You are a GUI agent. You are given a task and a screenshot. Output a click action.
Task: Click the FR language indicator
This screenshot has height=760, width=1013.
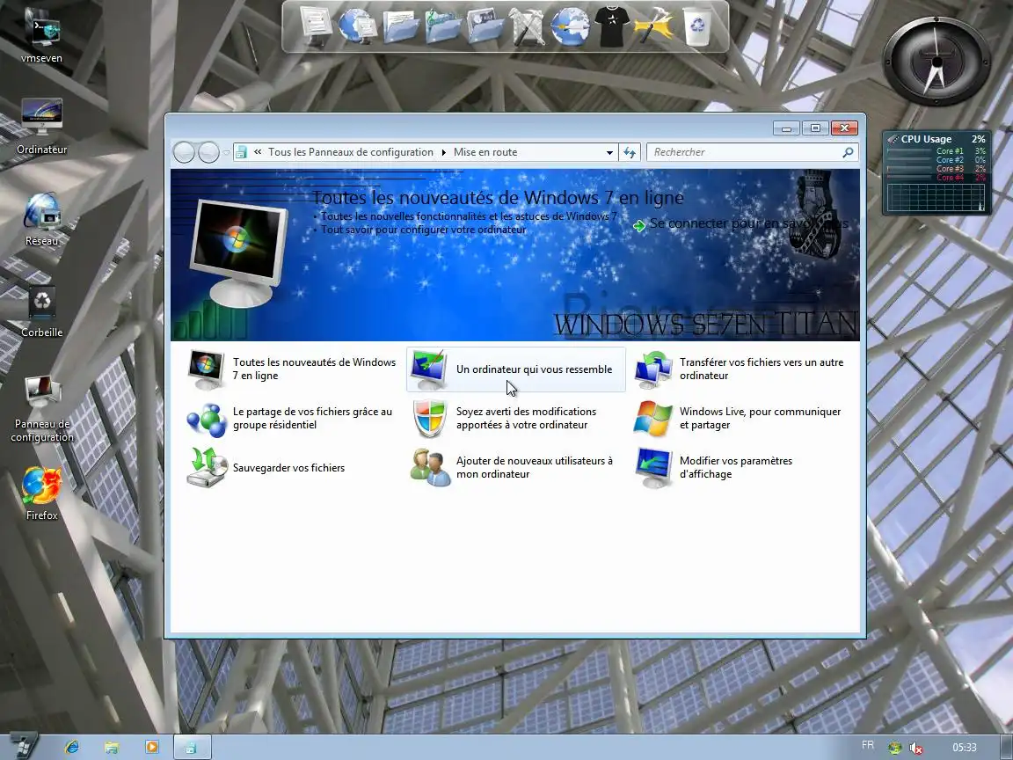tap(868, 746)
